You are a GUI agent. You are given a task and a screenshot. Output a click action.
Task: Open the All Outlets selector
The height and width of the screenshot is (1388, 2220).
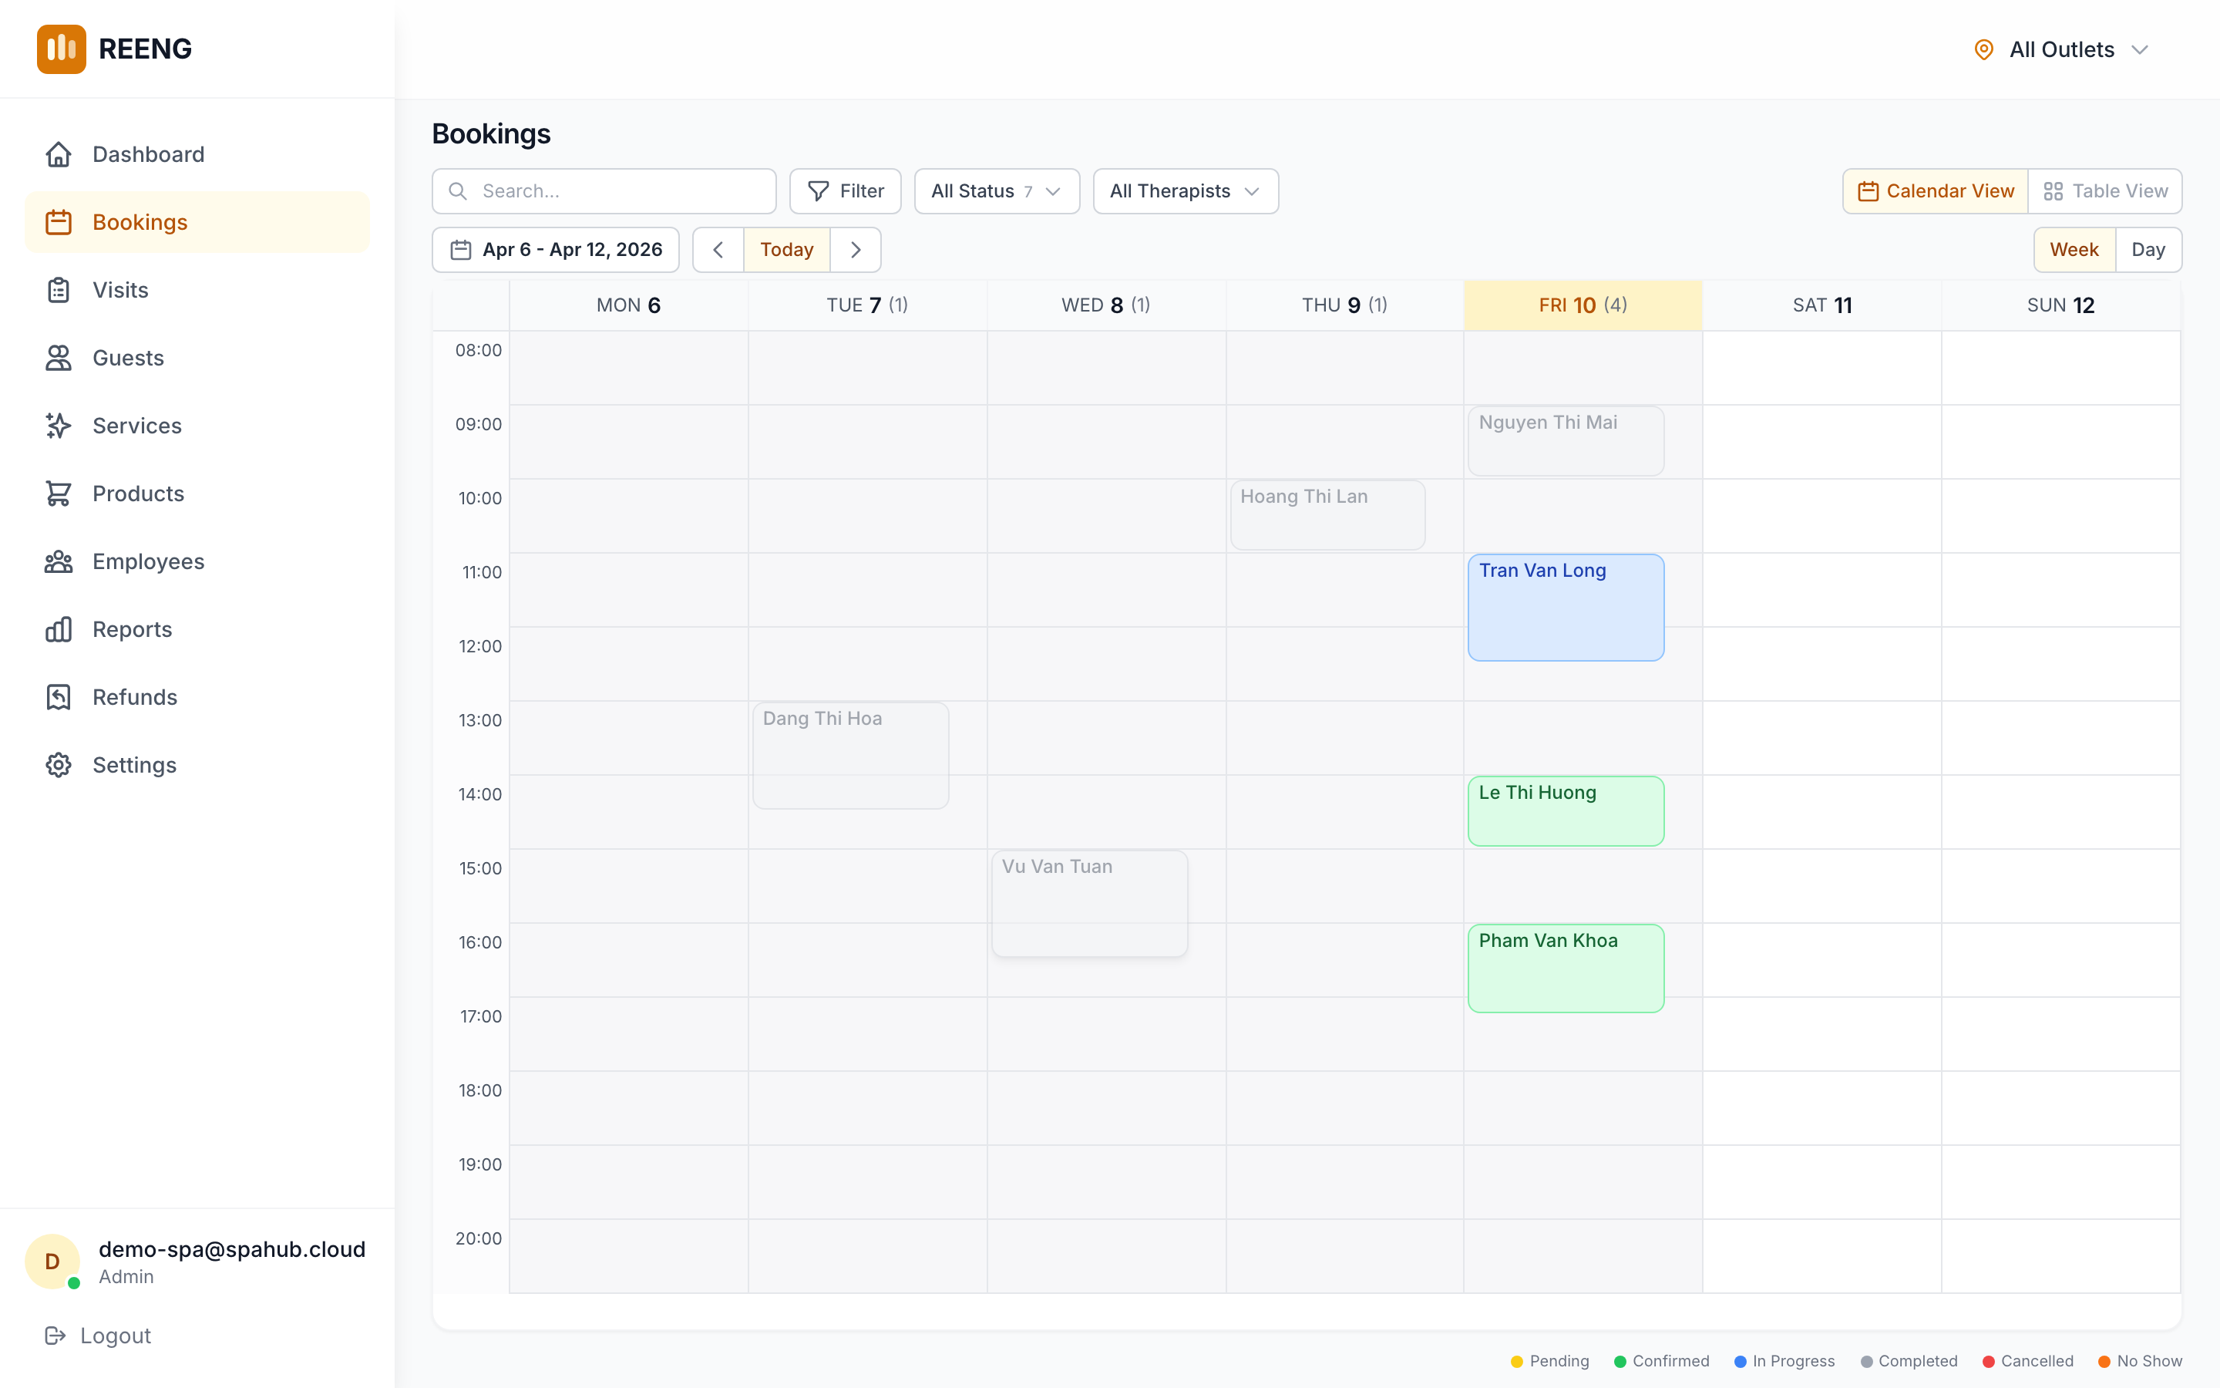2060,49
